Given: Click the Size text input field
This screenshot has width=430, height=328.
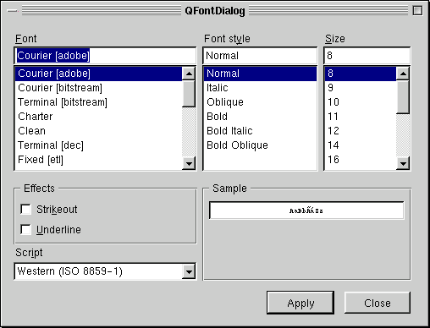Looking at the screenshot, I should [x=367, y=56].
